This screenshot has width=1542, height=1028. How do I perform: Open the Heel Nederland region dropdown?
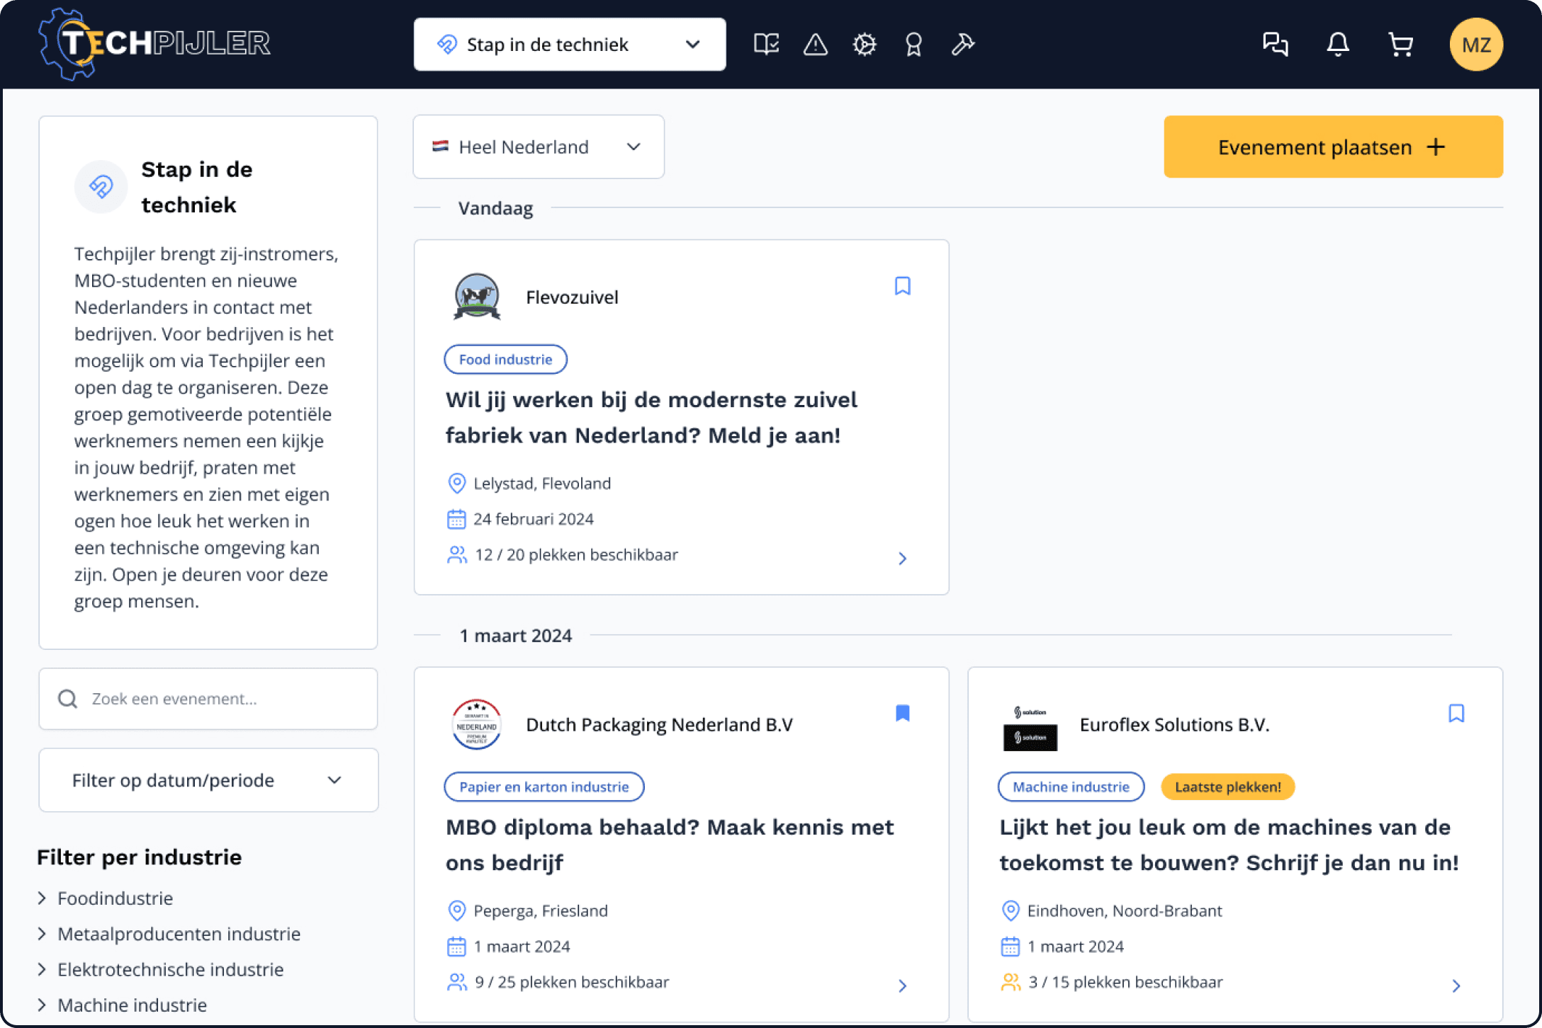[x=539, y=147]
